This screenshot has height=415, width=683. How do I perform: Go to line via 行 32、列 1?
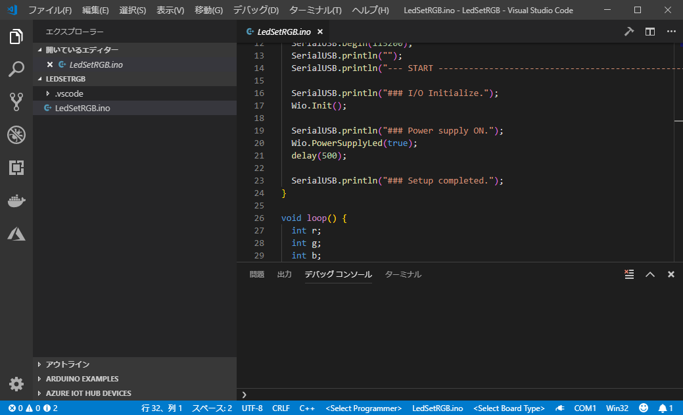[x=162, y=408]
